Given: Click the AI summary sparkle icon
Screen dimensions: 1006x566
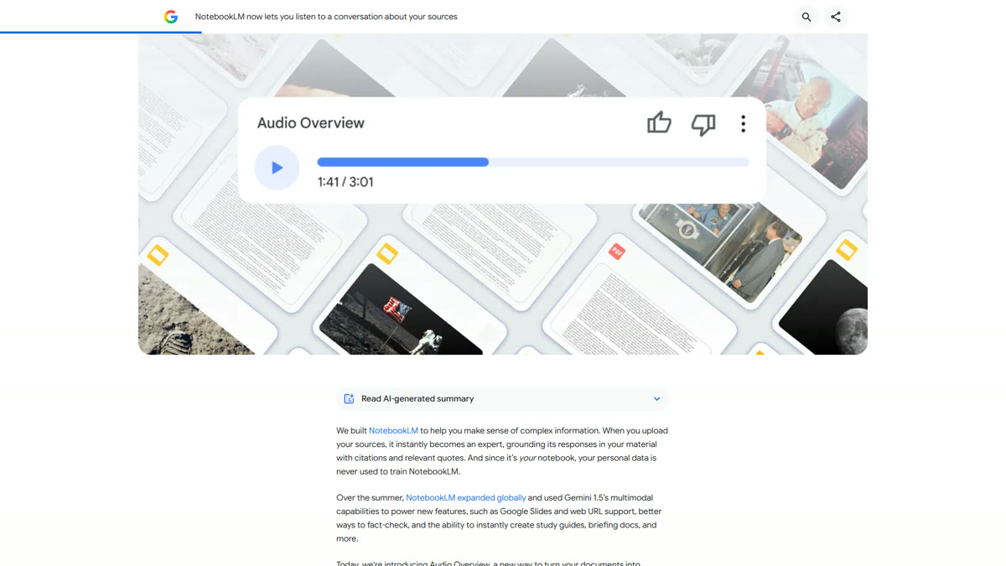Looking at the screenshot, I should coord(349,399).
